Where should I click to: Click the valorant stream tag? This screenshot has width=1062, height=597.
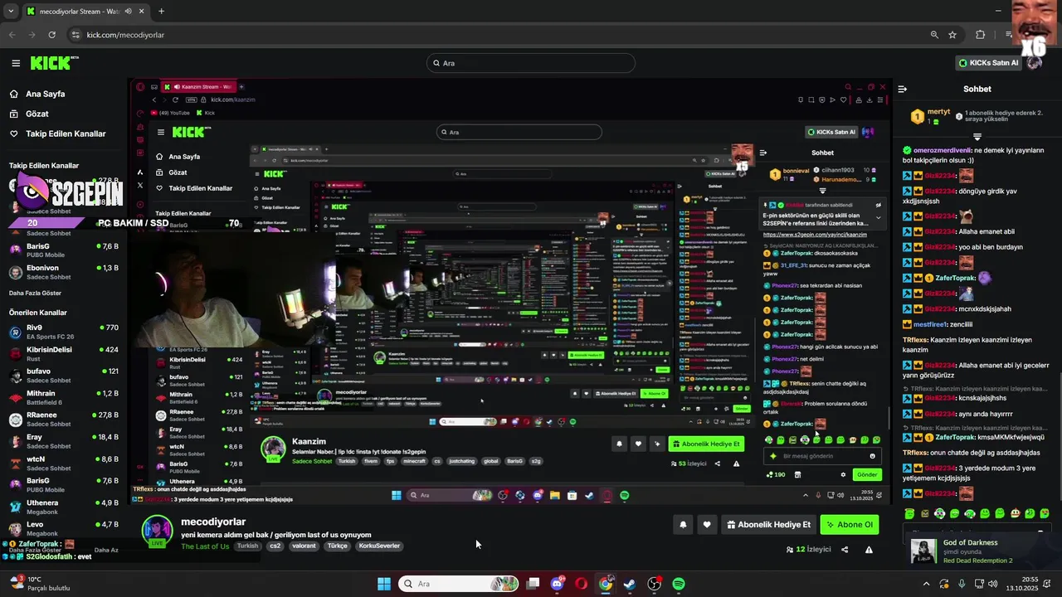coord(304,546)
